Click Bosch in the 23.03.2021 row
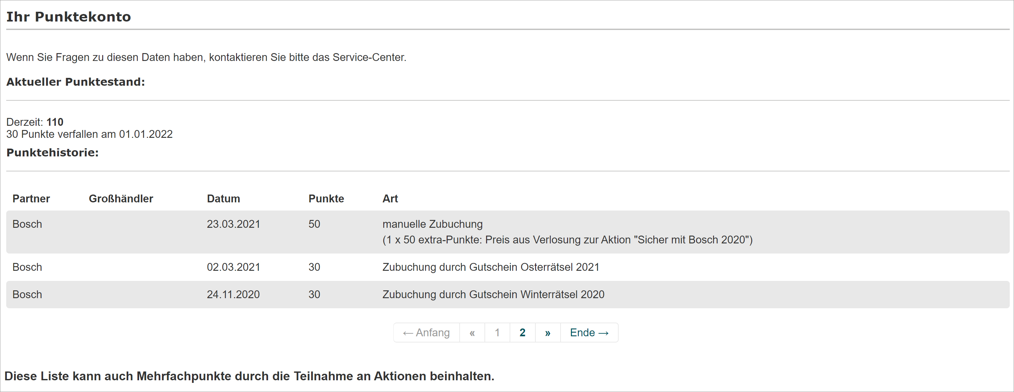 click(x=27, y=224)
